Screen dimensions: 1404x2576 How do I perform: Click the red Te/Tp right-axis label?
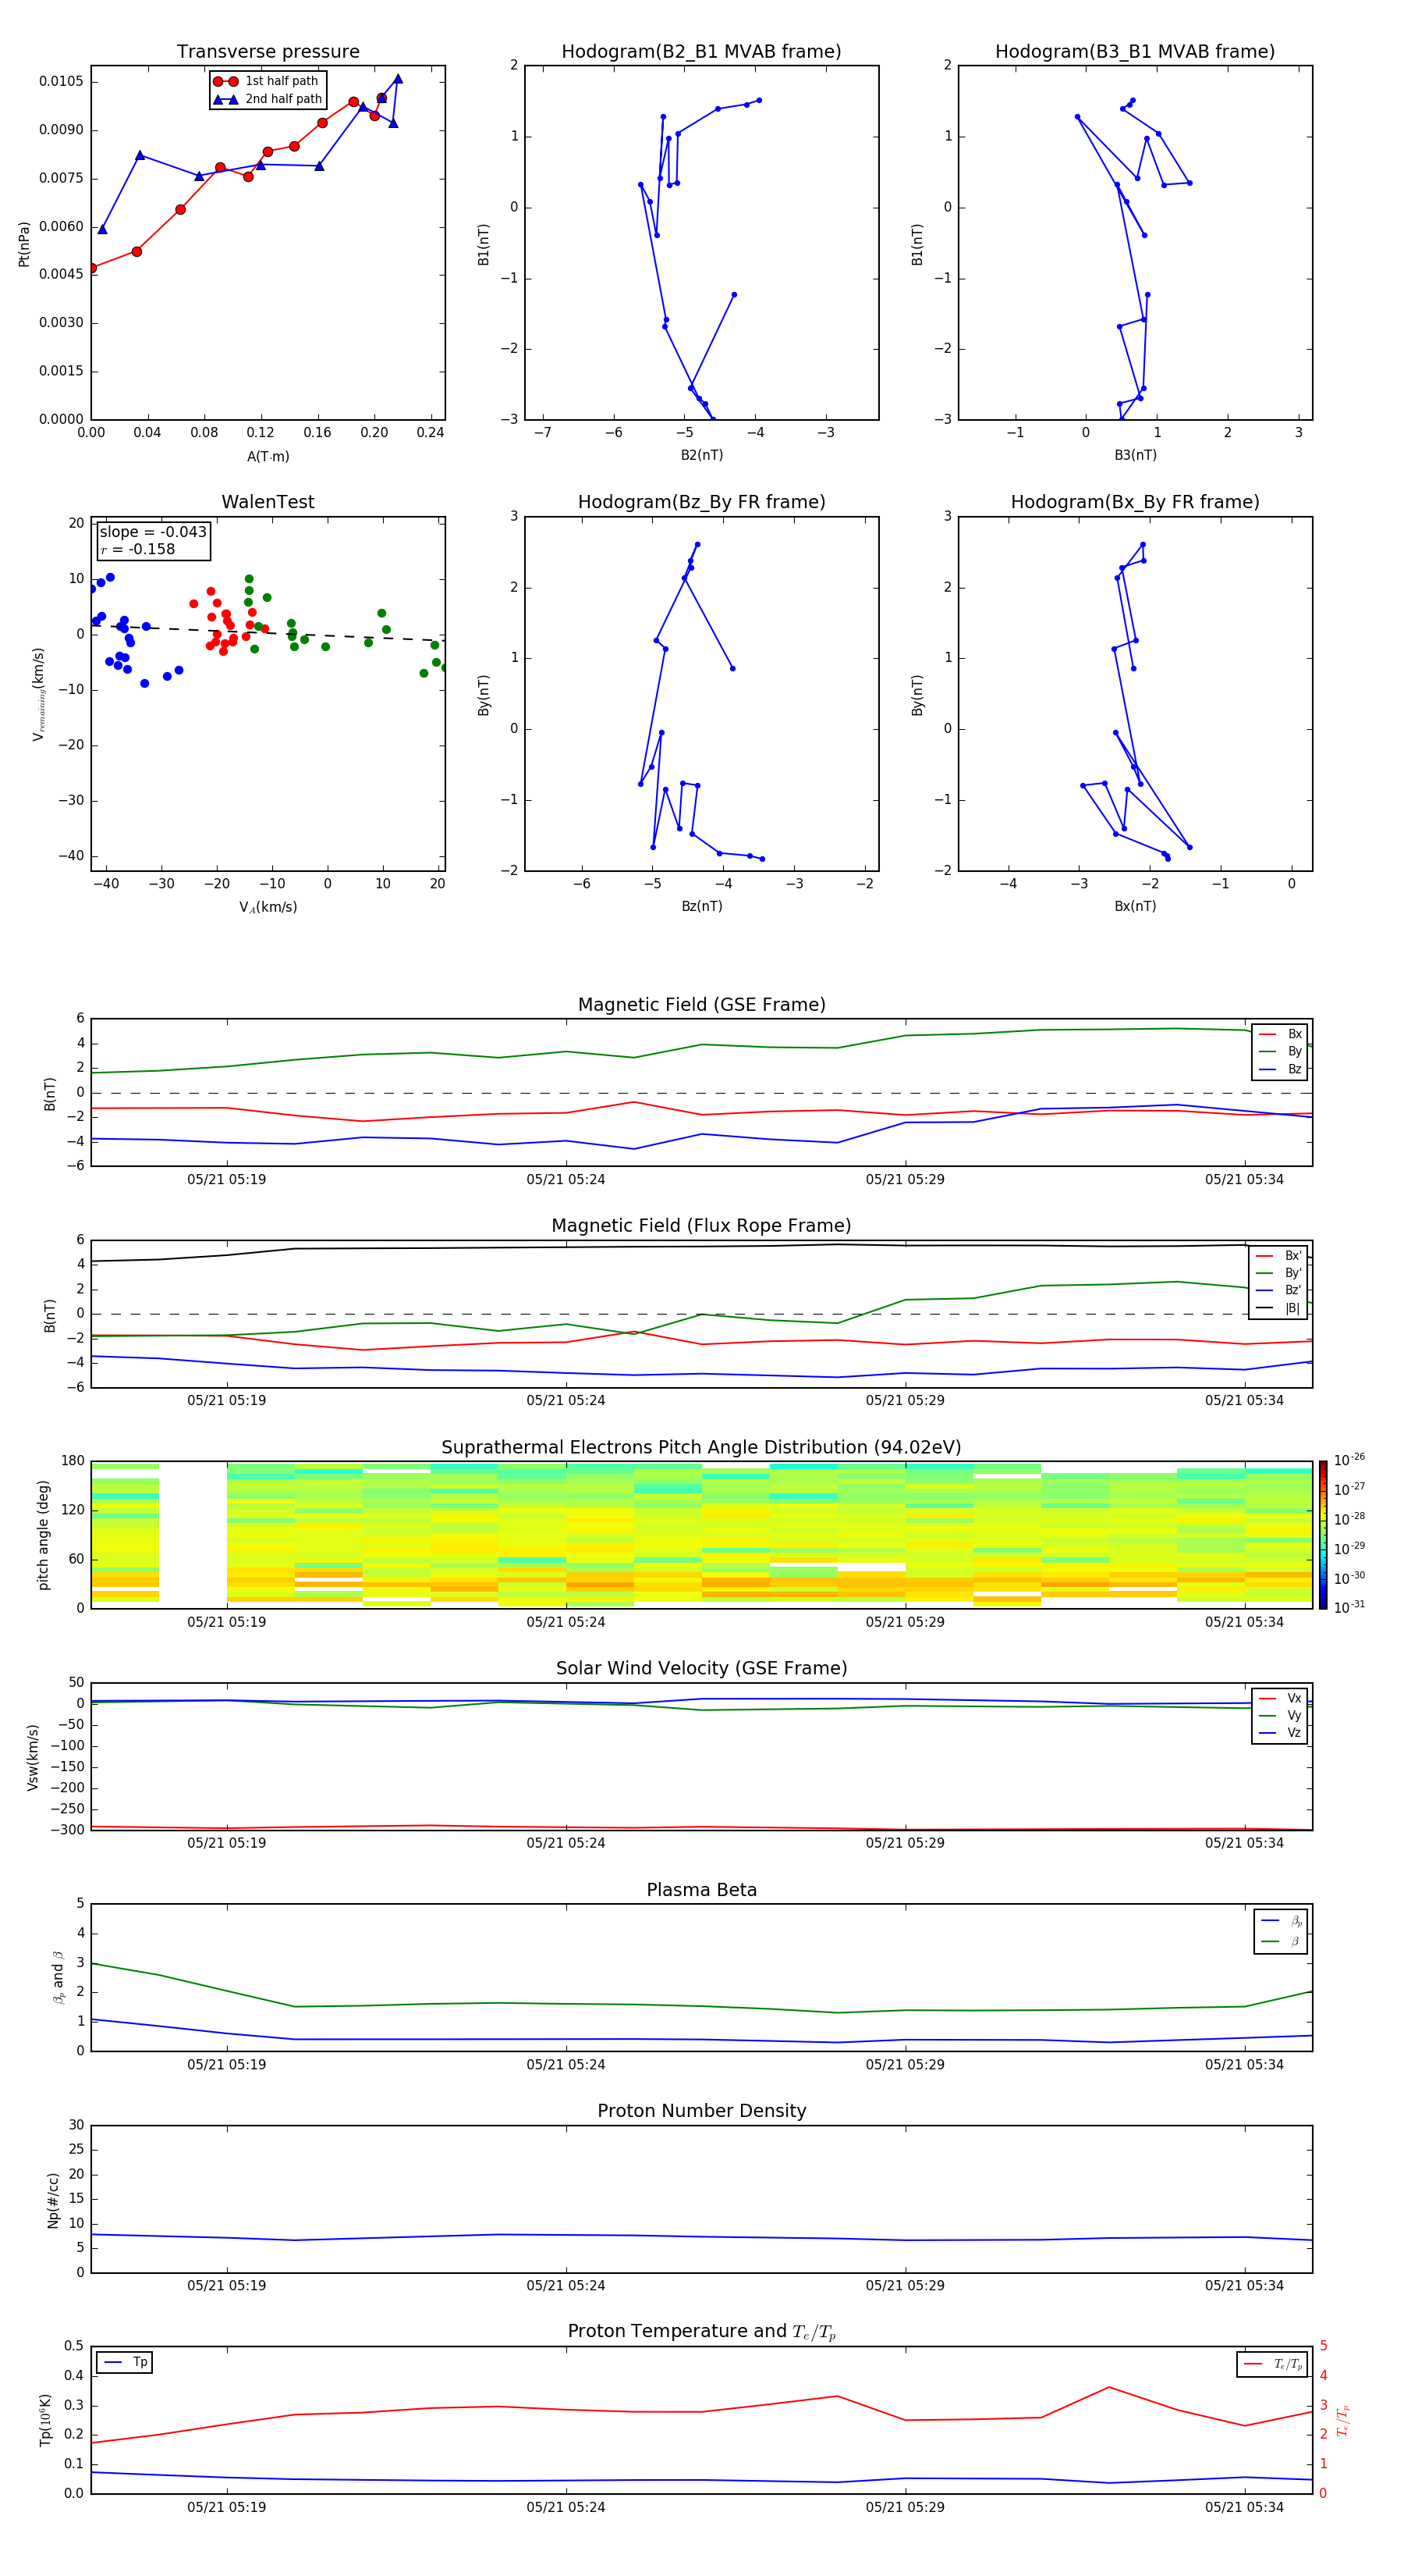[1342, 2421]
